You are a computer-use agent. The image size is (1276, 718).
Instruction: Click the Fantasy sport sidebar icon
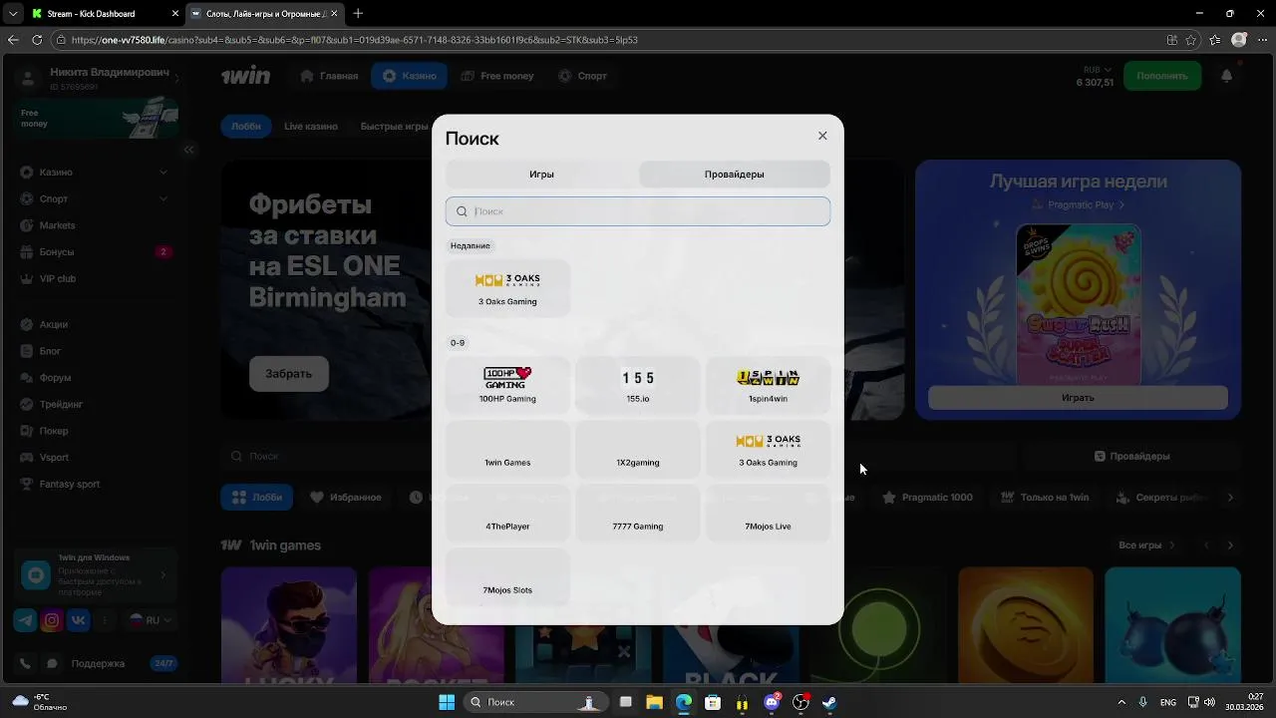coord(27,484)
